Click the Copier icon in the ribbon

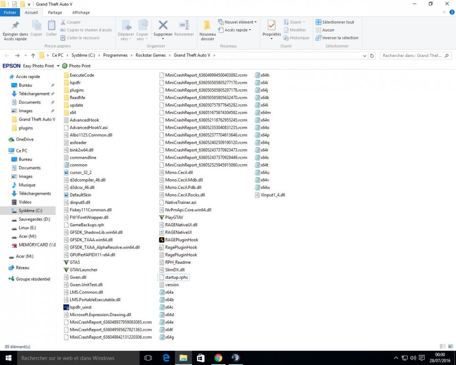click(36, 27)
